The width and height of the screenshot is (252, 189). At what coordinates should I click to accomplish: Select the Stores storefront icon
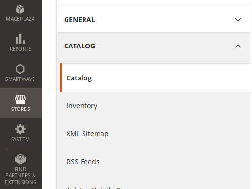tap(20, 99)
